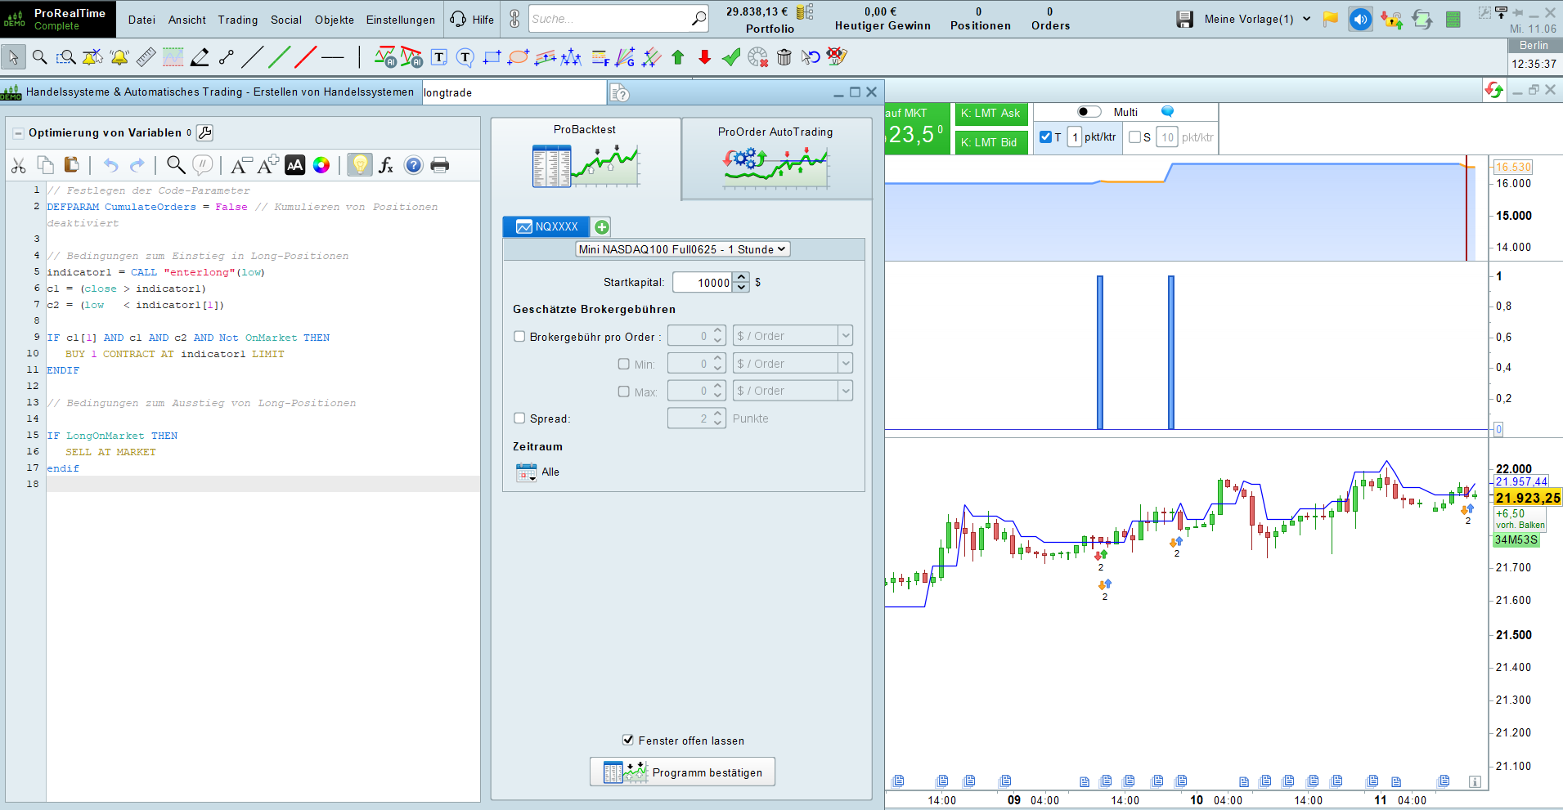Select the NQXXXX instrument tab
Screen dimensions: 1563x810
(x=546, y=226)
